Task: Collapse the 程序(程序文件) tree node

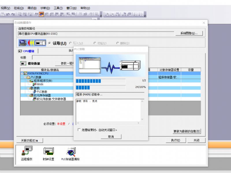Action: tap(28, 81)
